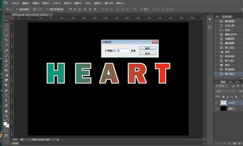Select the Zoom tool
The image size is (243, 146).
tap(6, 116)
